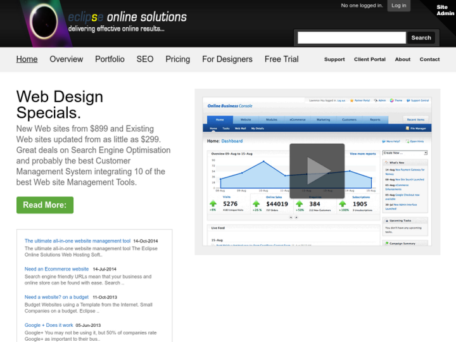Open the Portfolio page
Screen dimensions: 456x342
pyautogui.click(x=110, y=60)
